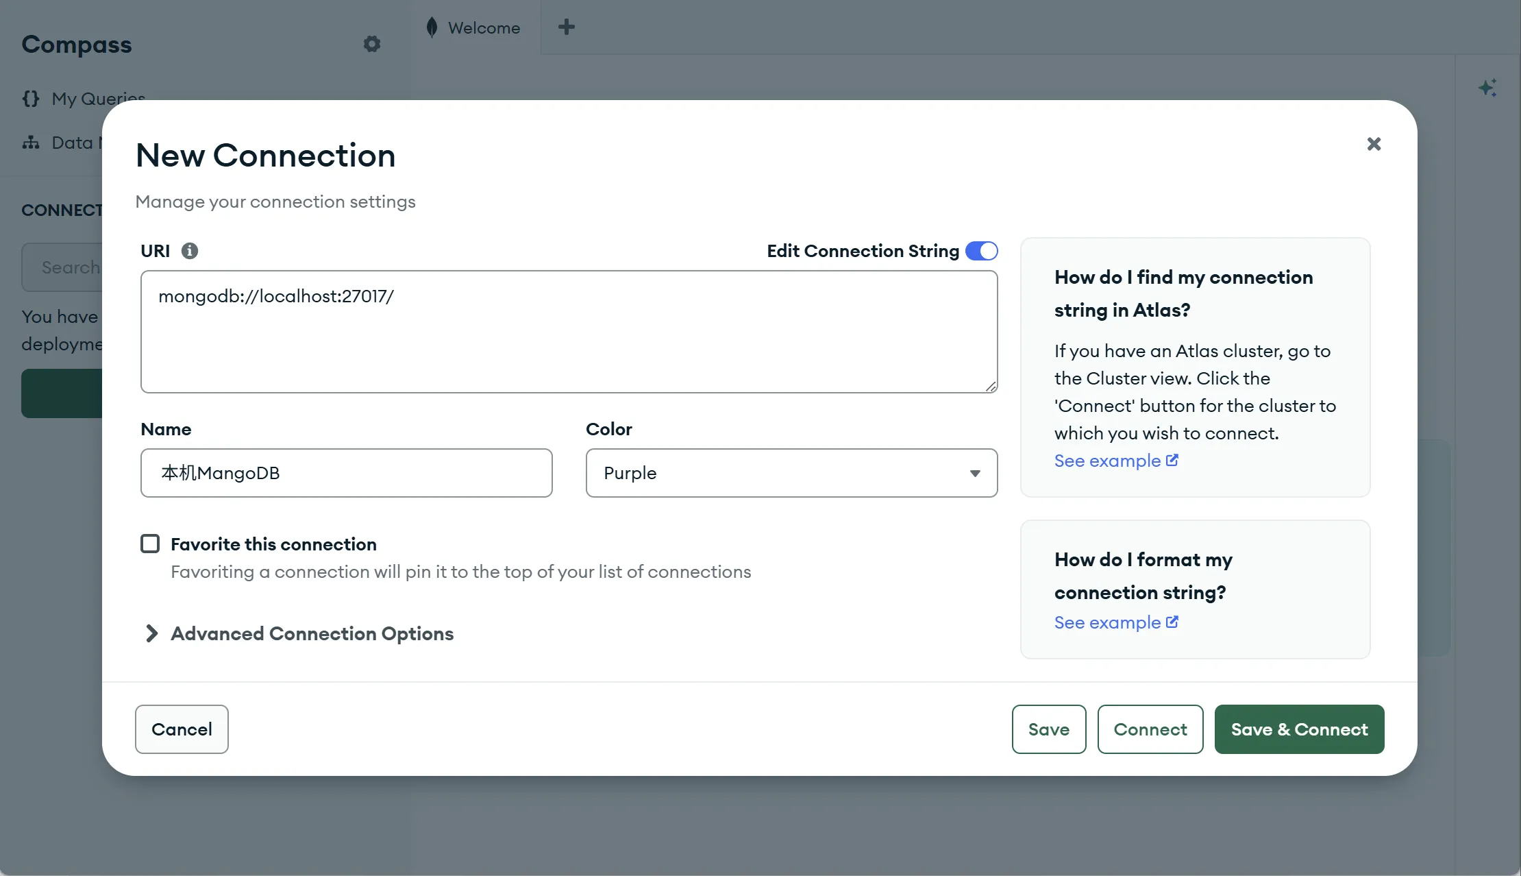Screen dimensions: 1521x876
Task: Click the MongoDB leaf icon on Welcome tab
Action: [432, 27]
